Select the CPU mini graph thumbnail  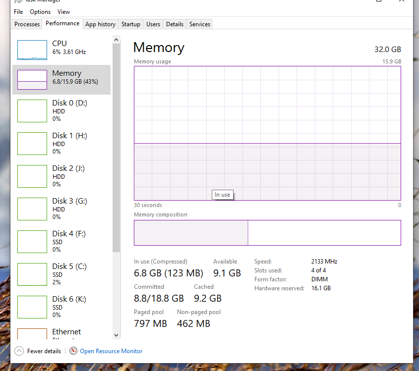coord(32,50)
